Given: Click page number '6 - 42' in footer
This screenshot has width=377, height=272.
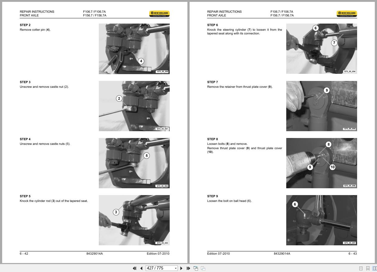Looking at the screenshot, I should tap(24, 254).
